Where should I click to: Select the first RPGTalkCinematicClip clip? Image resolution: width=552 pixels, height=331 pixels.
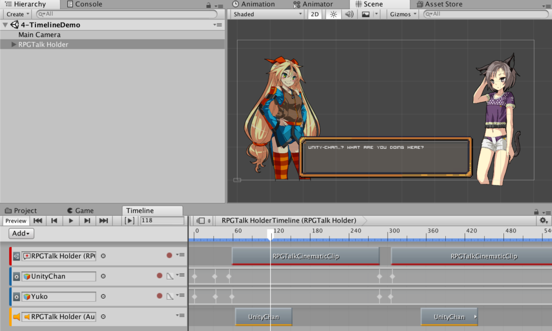[x=306, y=257]
